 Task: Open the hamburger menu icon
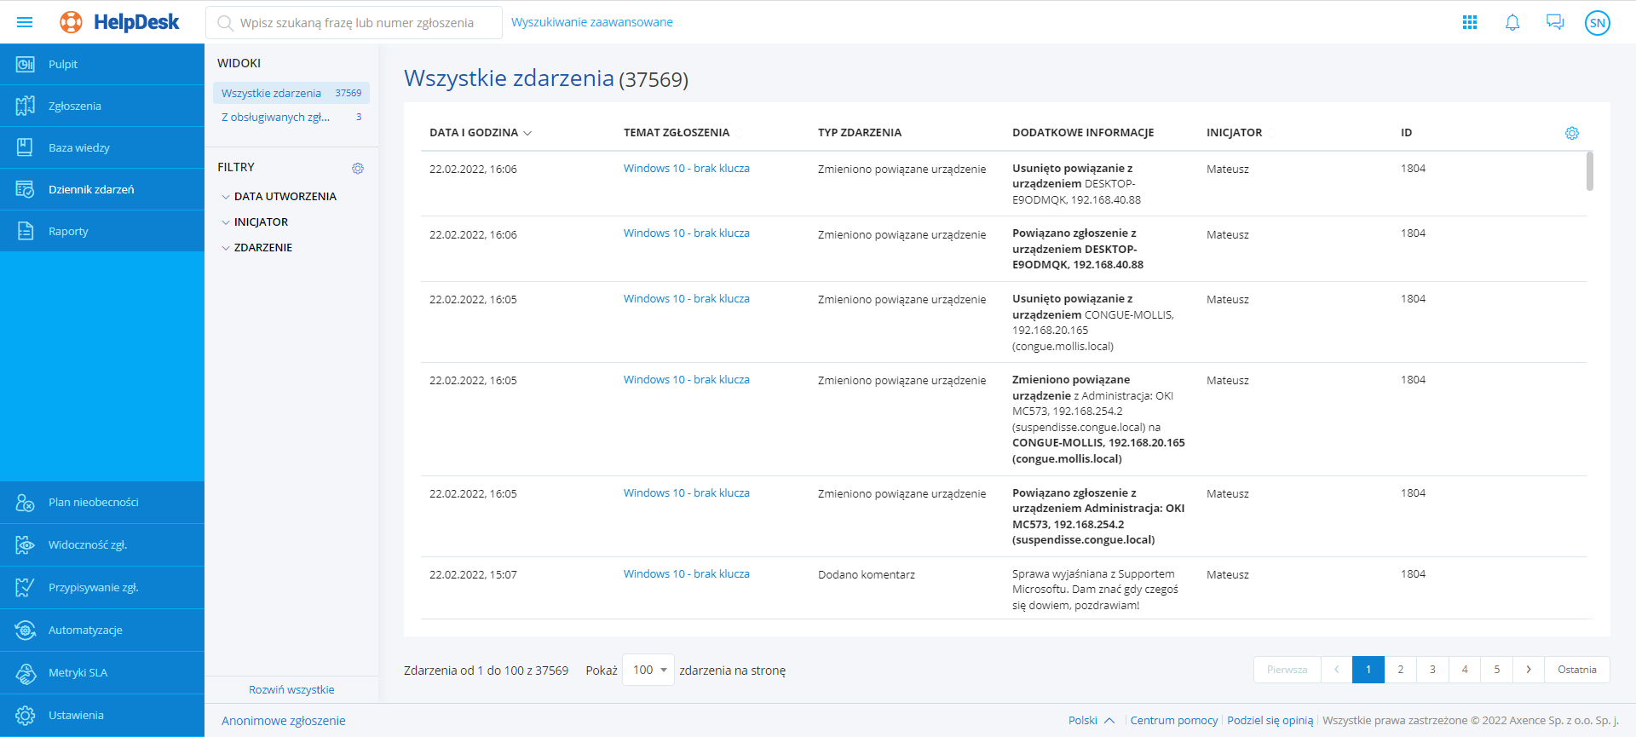click(x=25, y=22)
